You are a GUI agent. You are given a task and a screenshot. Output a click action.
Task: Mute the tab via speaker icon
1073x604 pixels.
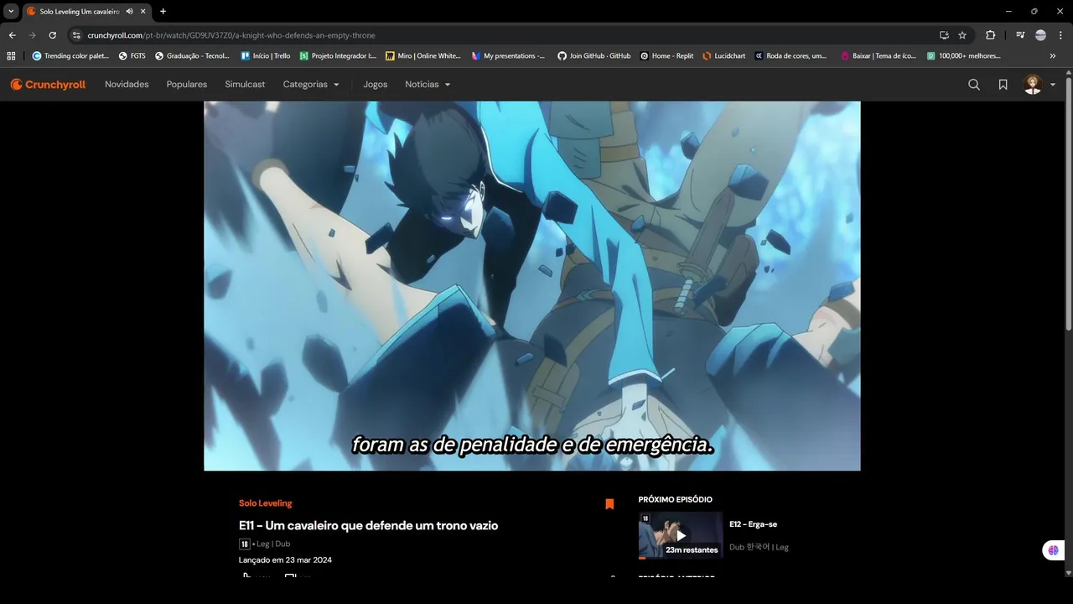(129, 12)
